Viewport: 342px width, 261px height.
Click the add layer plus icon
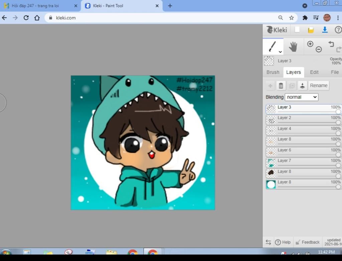[270, 85]
